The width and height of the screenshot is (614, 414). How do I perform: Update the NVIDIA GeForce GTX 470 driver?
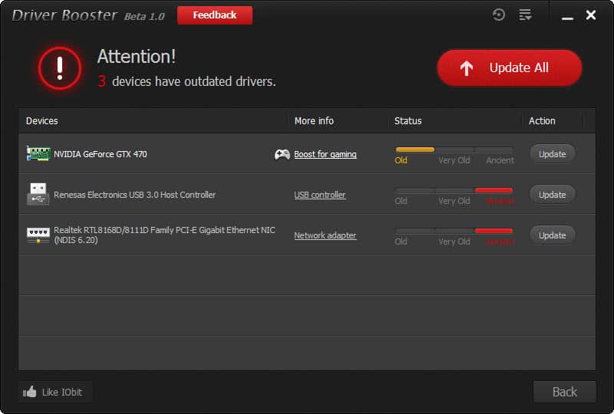pos(552,154)
